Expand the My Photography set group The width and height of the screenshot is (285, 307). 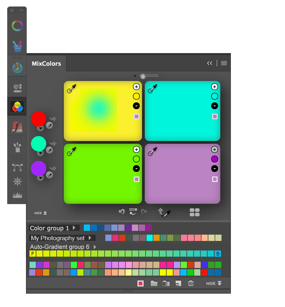click(x=90, y=238)
